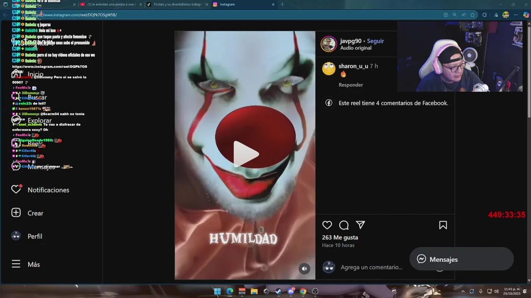Screen dimensions: 531x298
Task: Share the reel with the paper plane icon
Action: tap(360, 225)
